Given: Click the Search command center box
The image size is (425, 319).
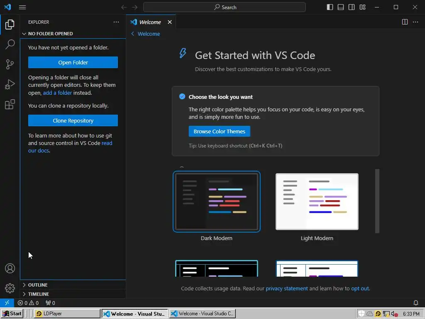Looking at the screenshot, I should 225,7.
